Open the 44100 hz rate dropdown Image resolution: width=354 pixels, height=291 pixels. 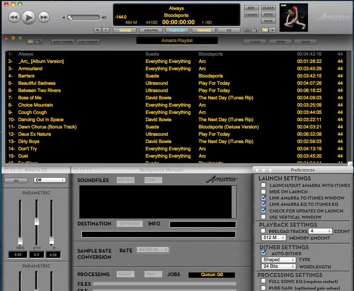(x=153, y=250)
